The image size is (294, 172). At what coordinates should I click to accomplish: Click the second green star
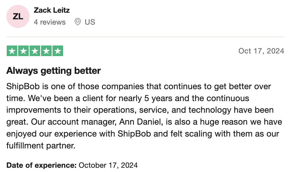(x=24, y=51)
